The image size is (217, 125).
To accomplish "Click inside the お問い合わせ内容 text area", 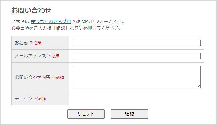I will point(136,77).
